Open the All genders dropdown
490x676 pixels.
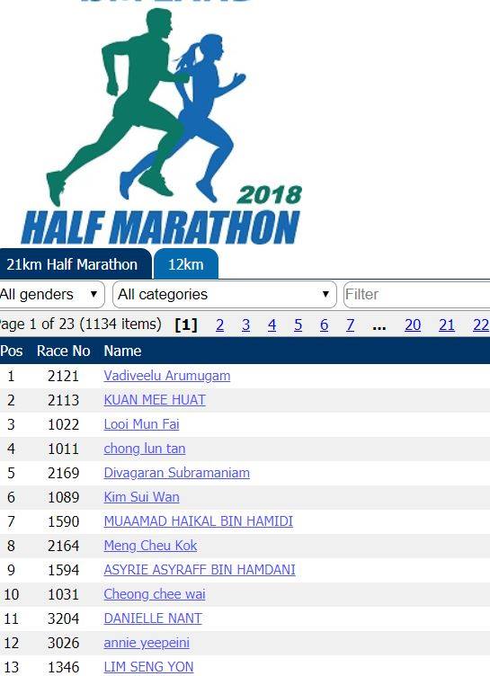point(52,295)
